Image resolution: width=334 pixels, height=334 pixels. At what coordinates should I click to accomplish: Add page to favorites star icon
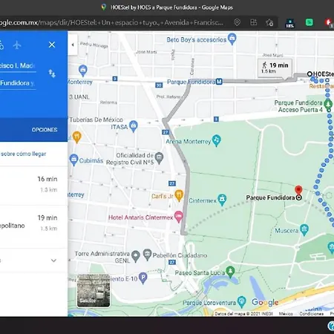(269, 23)
